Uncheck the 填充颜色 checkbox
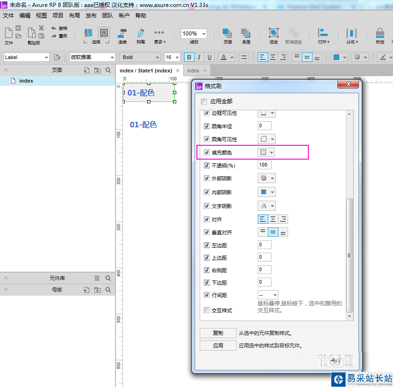This screenshot has width=393, height=387. pyautogui.click(x=206, y=152)
